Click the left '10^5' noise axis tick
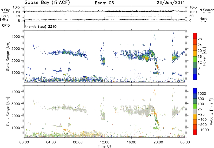Screen dimensions: 214x148 tap(17, 7)
